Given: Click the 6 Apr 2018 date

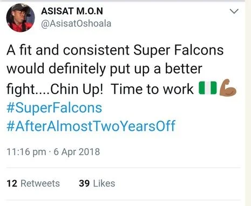Looking at the screenshot, I should 77,152.
